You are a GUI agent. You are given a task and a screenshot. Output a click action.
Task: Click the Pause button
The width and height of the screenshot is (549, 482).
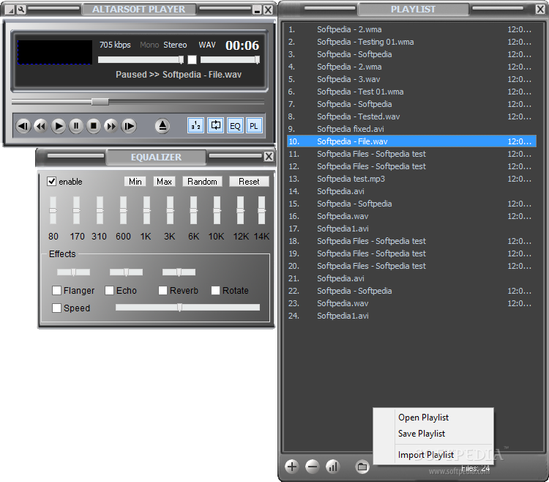76,126
